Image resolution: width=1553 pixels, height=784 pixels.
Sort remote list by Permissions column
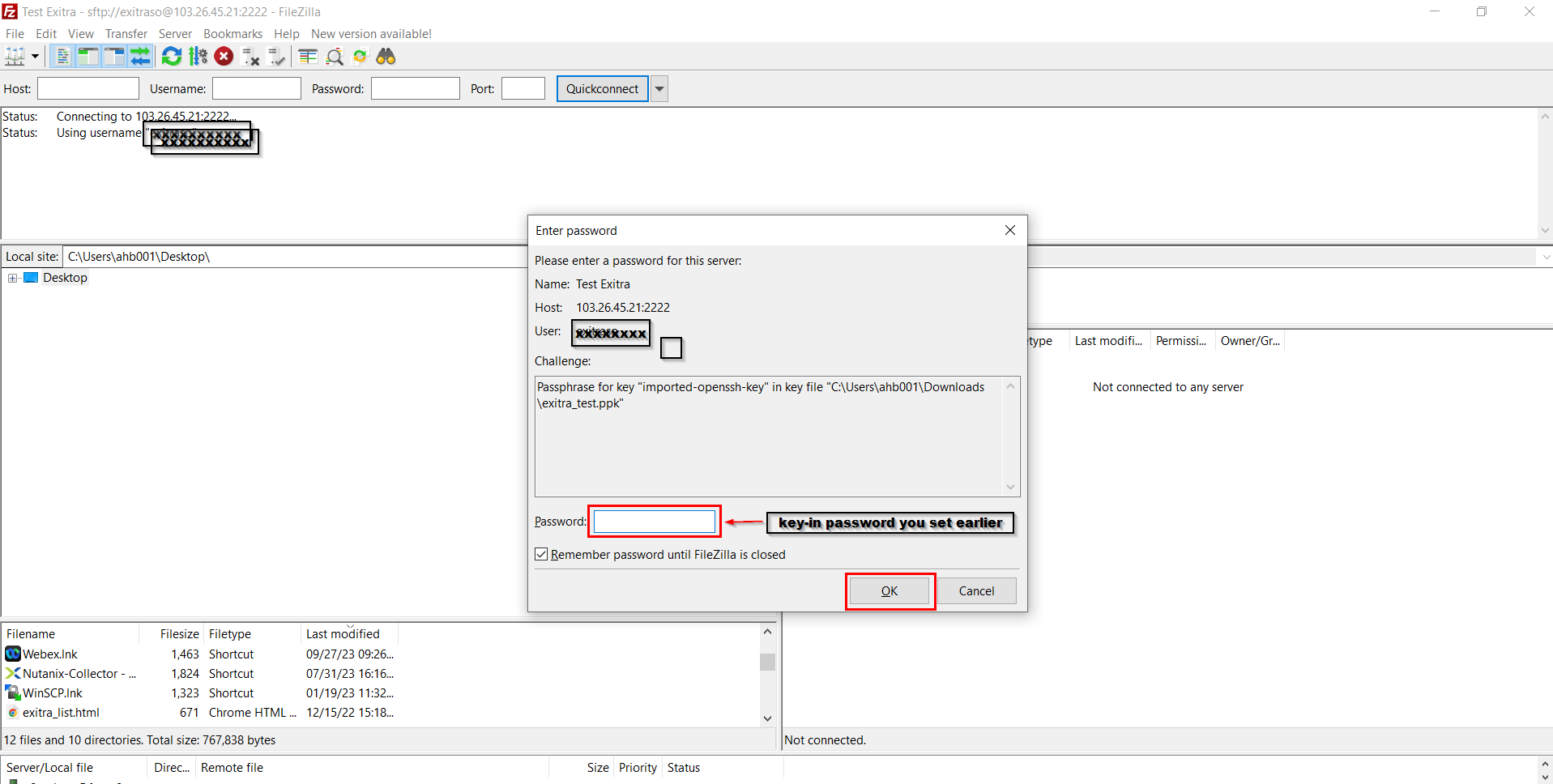(1182, 341)
